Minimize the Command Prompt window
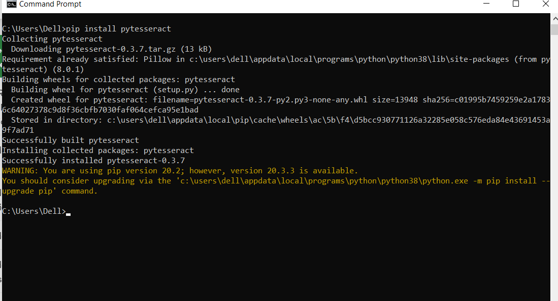The width and height of the screenshot is (558, 301). (x=486, y=4)
